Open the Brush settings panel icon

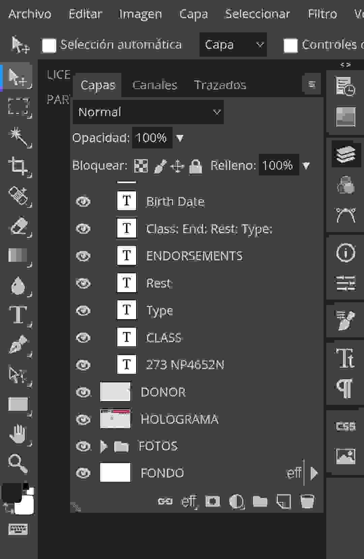click(x=345, y=320)
